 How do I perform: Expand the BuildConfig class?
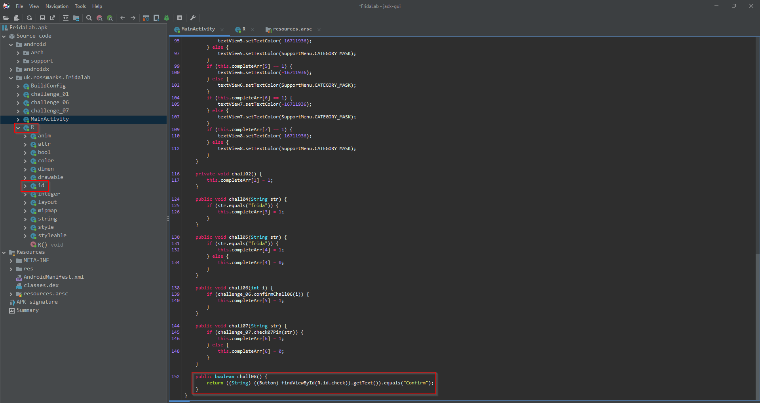(18, 86)
